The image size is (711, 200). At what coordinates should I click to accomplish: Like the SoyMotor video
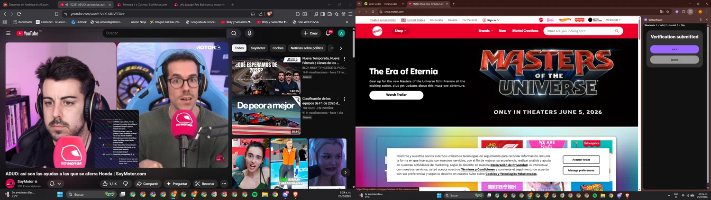[109, 184]
